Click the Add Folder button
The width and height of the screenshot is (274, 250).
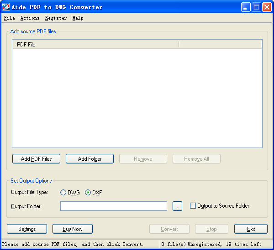click(x=90, y=159)
